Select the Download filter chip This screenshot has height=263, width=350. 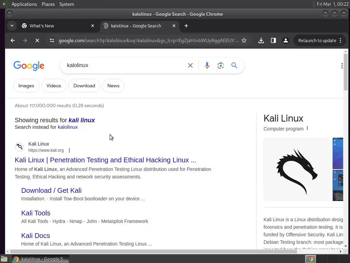[84, 86]
